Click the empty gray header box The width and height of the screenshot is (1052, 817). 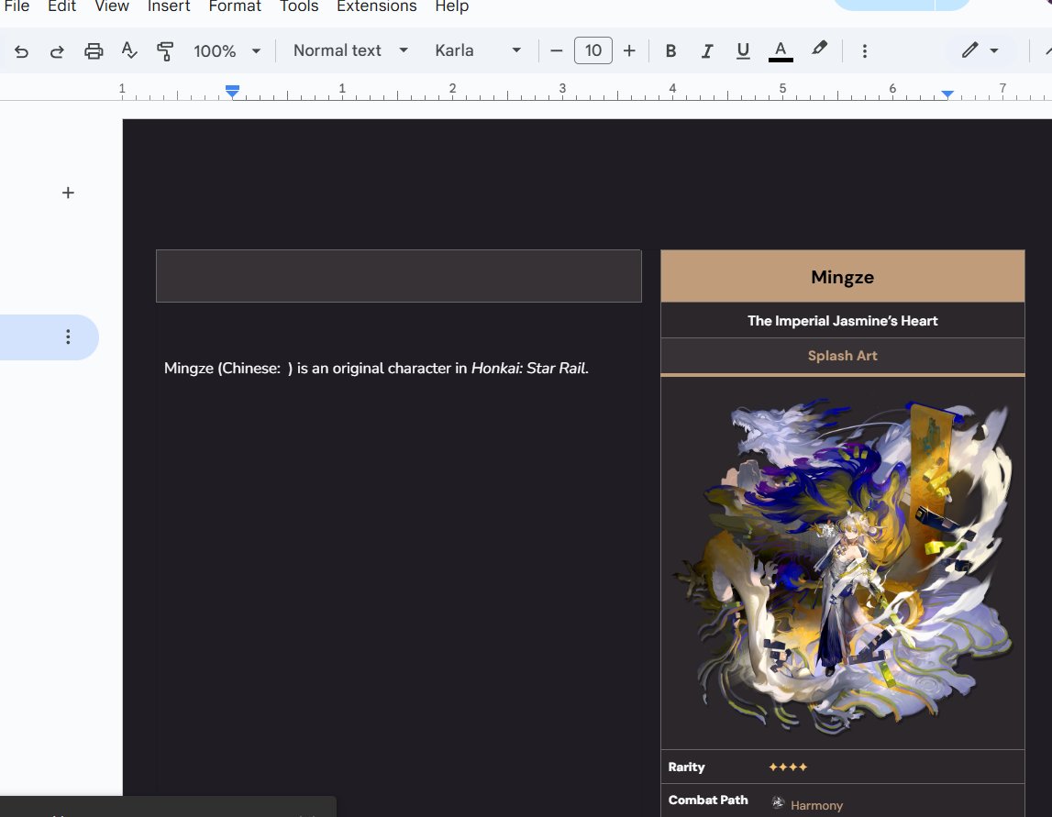click(399, 276)
